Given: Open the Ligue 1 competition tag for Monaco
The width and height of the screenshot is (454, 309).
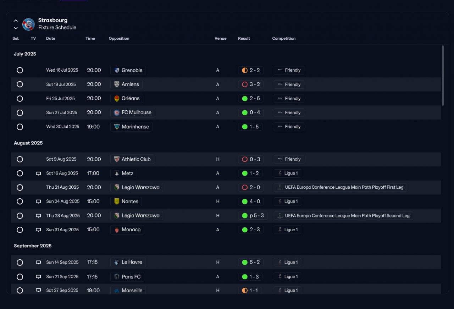Looking at the screenshot, I should pyautogui.click(x=287, y=230).
